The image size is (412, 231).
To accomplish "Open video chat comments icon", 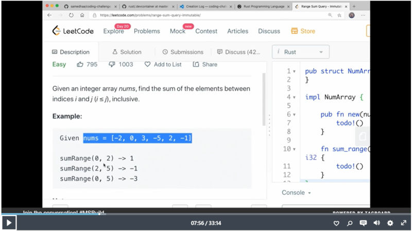I will tap(363, 223).
